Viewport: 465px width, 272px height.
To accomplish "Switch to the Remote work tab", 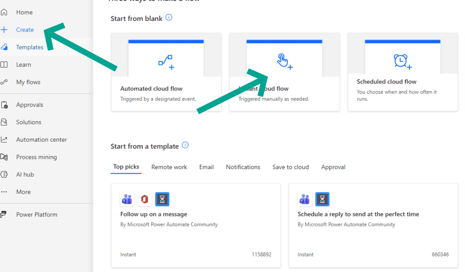I will coord(169,167).
